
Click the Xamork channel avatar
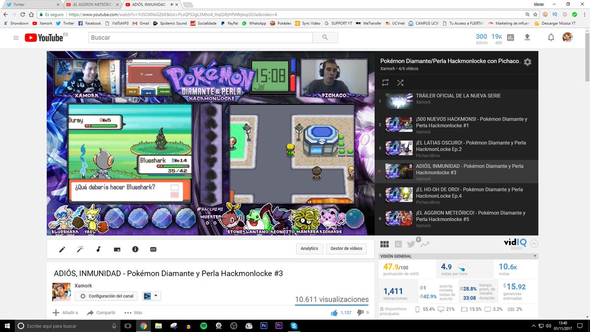(x=61, y=292)
